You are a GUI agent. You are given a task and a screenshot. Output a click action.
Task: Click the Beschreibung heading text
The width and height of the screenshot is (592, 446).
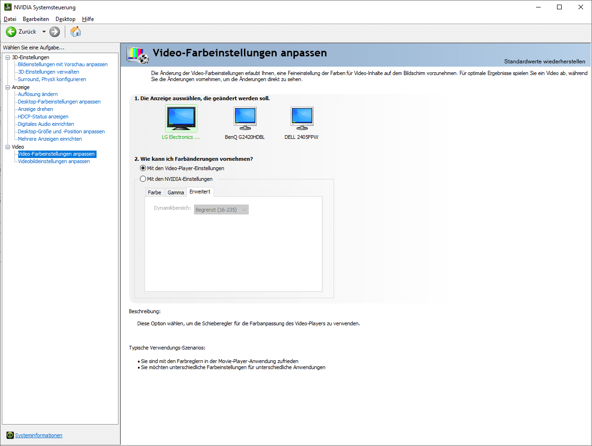pos(145,311)
